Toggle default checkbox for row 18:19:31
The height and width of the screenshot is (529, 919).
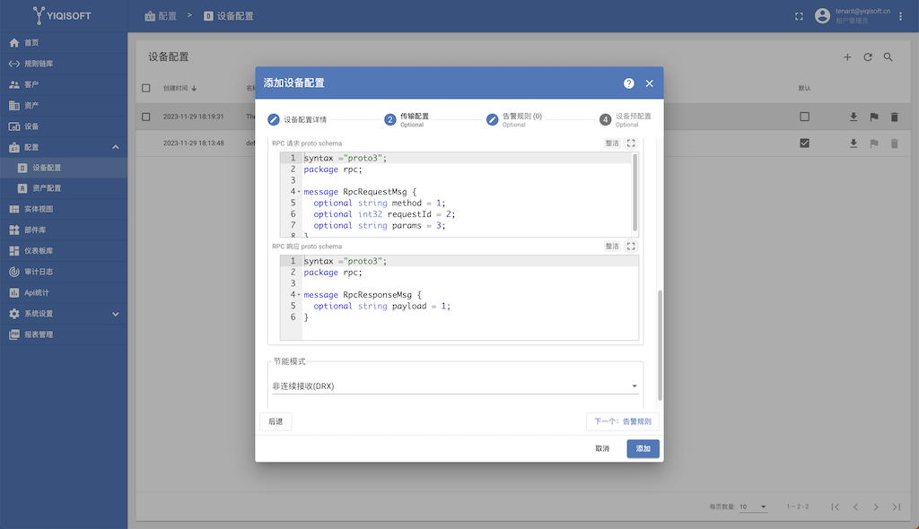click(x=805, y=117)
